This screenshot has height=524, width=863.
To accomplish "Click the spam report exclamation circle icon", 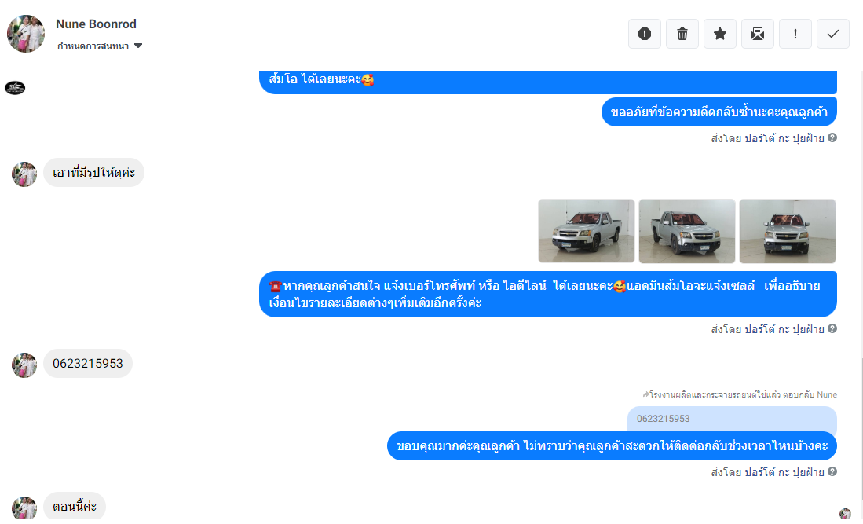I will [x=645, y=34].
